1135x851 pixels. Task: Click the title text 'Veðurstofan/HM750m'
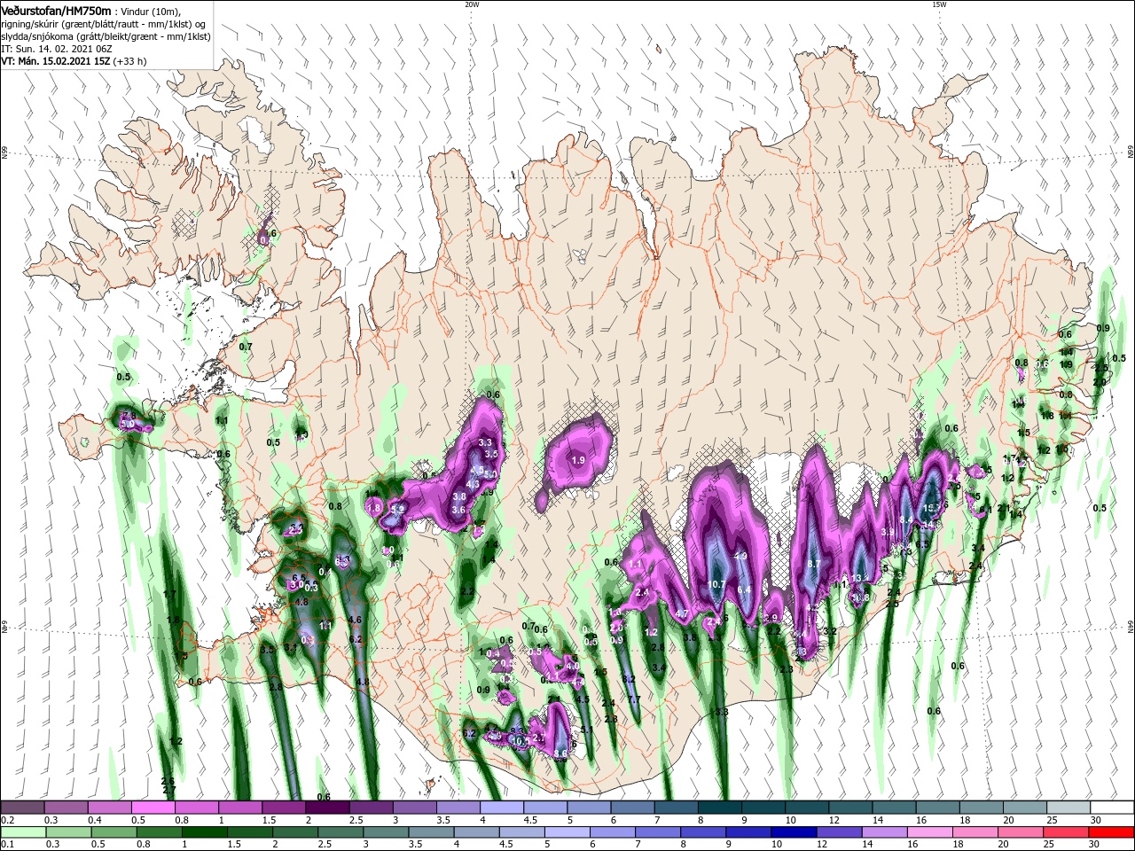(x=56, y=11)
